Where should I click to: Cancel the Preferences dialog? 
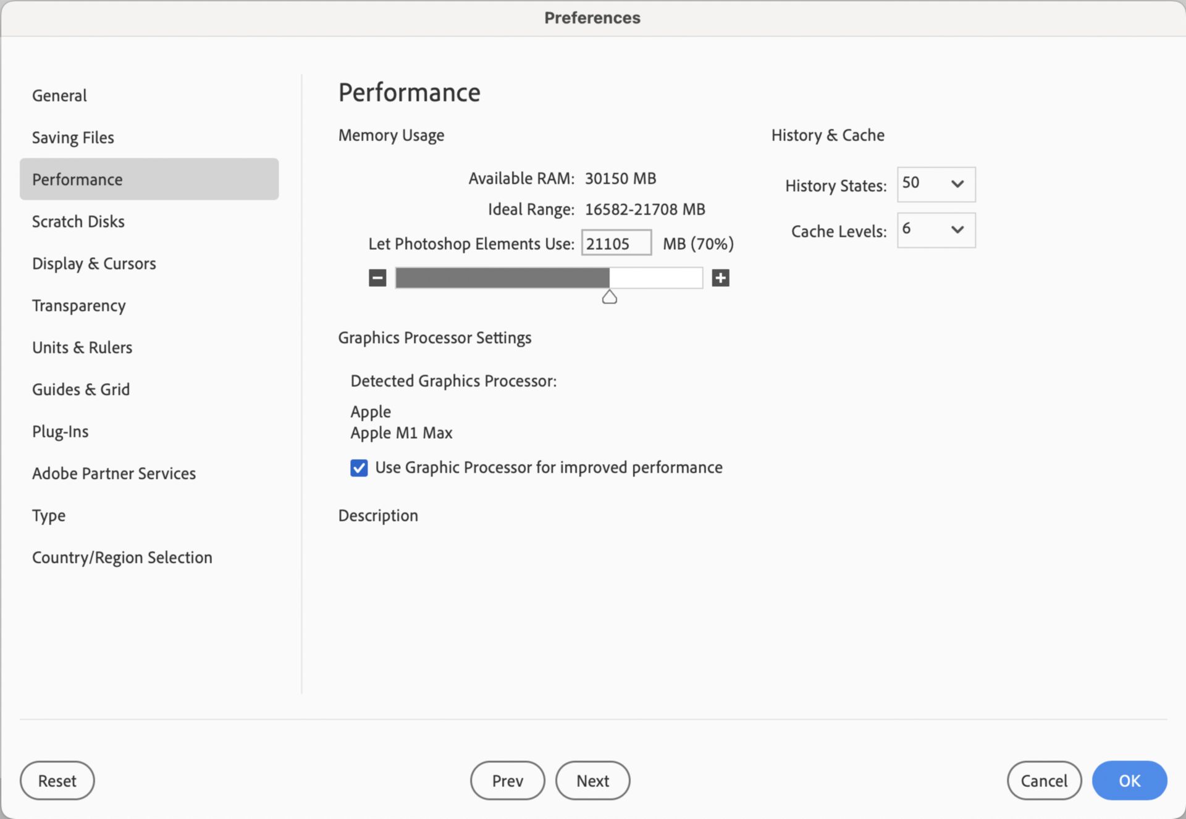pos(1044,781)
